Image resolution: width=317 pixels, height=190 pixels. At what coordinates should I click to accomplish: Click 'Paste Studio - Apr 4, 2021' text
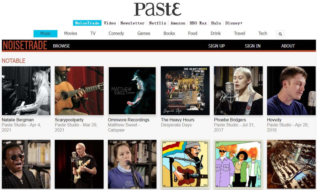coord(21,127)
